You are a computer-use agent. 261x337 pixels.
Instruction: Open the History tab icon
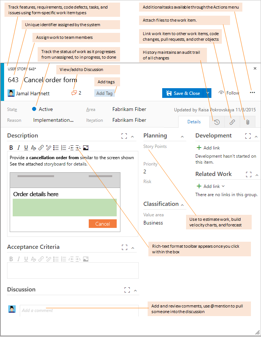(x=217, y=122)
